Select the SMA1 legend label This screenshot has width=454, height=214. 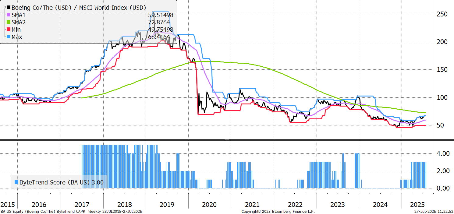[x=19, y=15]
